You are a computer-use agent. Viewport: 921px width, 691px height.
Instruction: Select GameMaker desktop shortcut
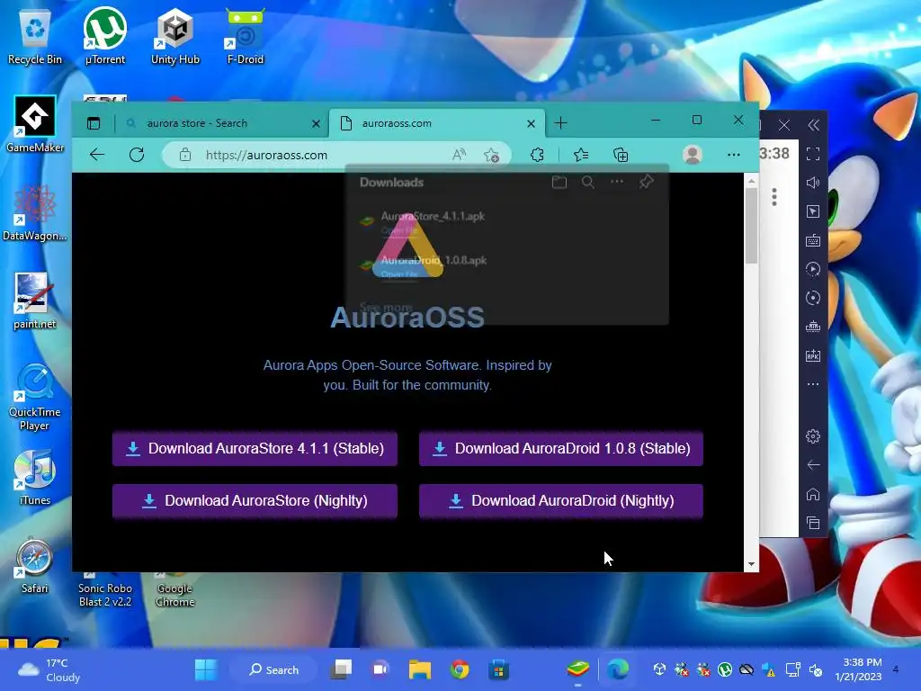click(x=35, y=124)
